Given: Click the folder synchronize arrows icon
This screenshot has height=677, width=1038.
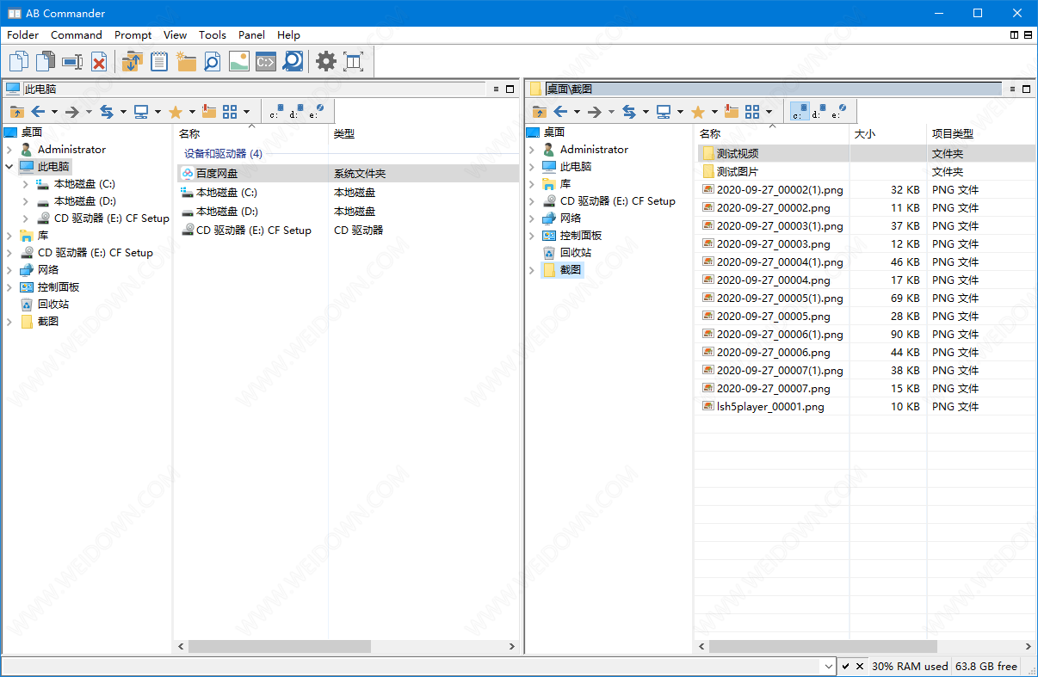Looking at the screenshot, I should tap(132, 61).
